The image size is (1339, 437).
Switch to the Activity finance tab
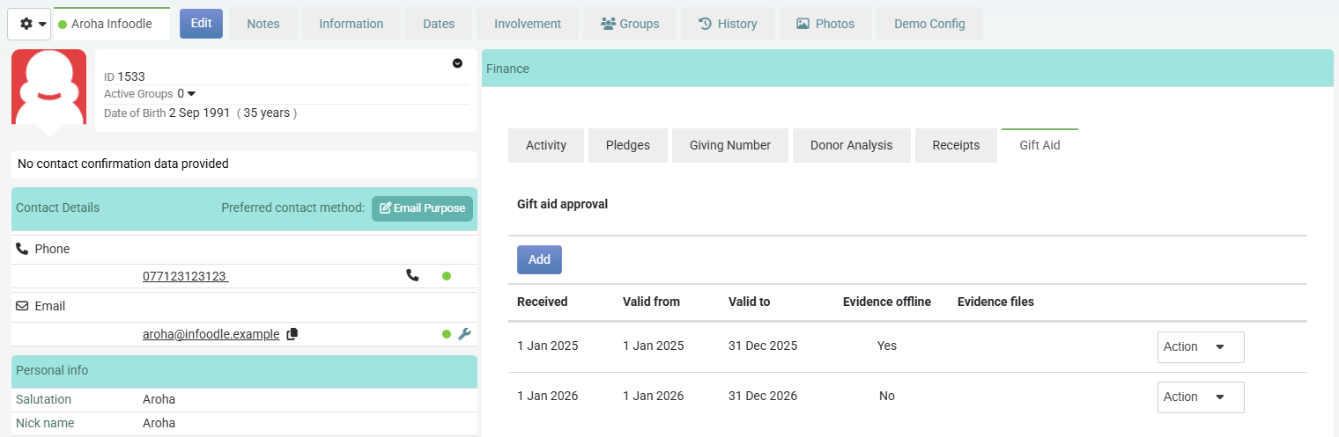546,145
